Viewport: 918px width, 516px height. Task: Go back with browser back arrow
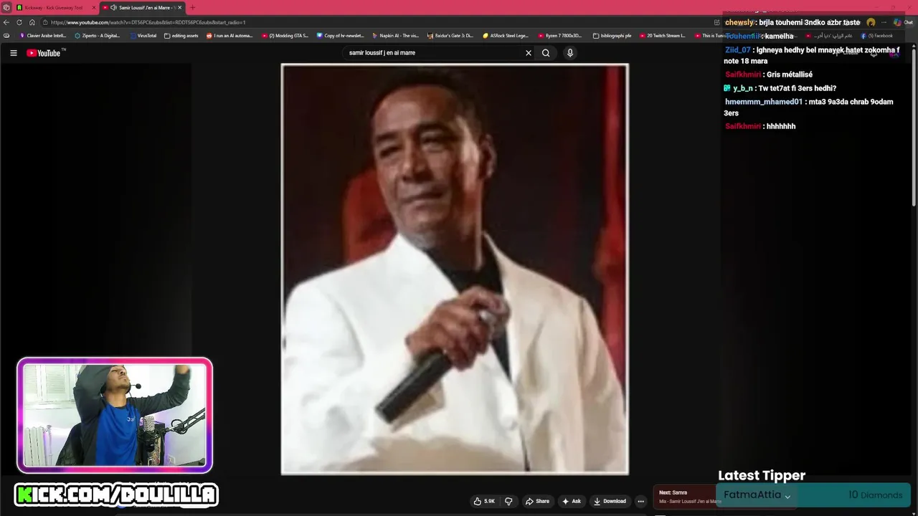click(6, 22)
